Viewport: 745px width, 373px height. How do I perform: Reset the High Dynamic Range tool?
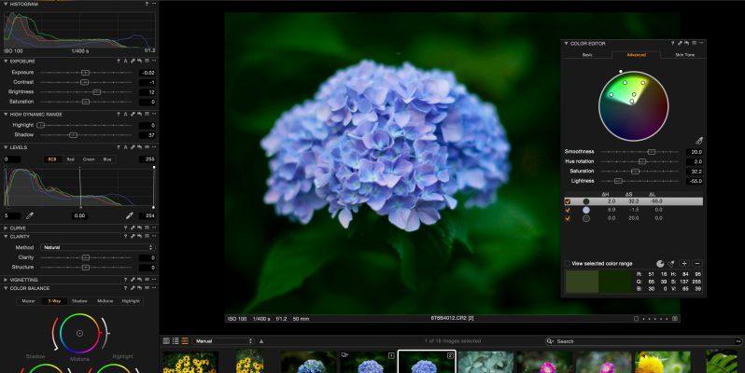[x=139, y=115]
